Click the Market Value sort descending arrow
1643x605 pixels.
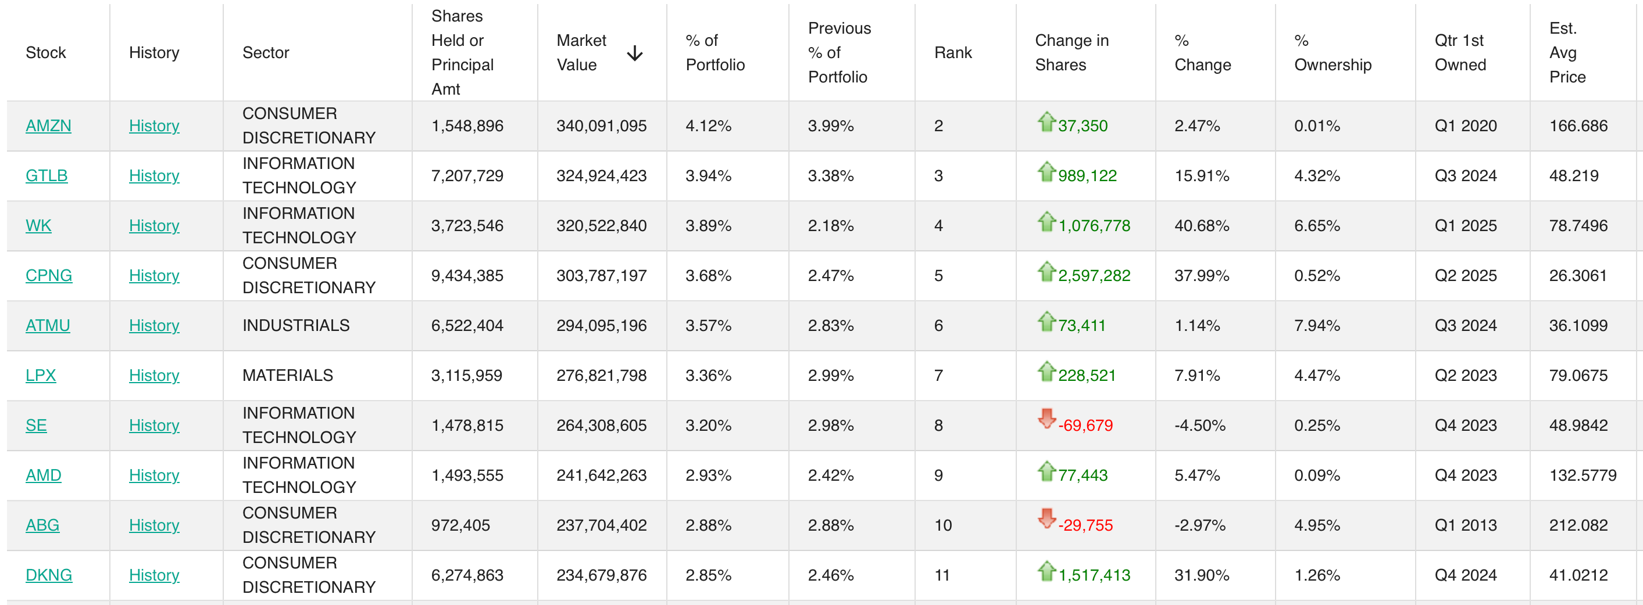pyautogui.click(x=634, y=53)
